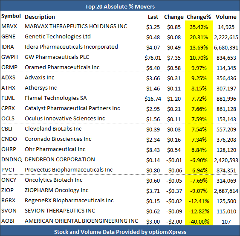Click the Change% column header
The width and height of the screenshot is (240, 236).
click(199, 17)
